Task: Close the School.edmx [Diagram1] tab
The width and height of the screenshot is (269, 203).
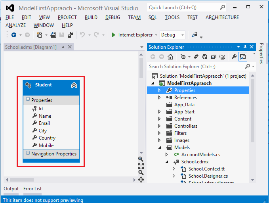Action: [x=70, y=47]
